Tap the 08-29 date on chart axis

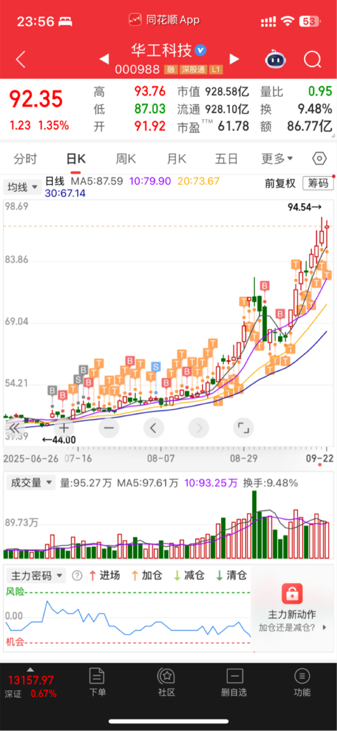coord(244,459)
